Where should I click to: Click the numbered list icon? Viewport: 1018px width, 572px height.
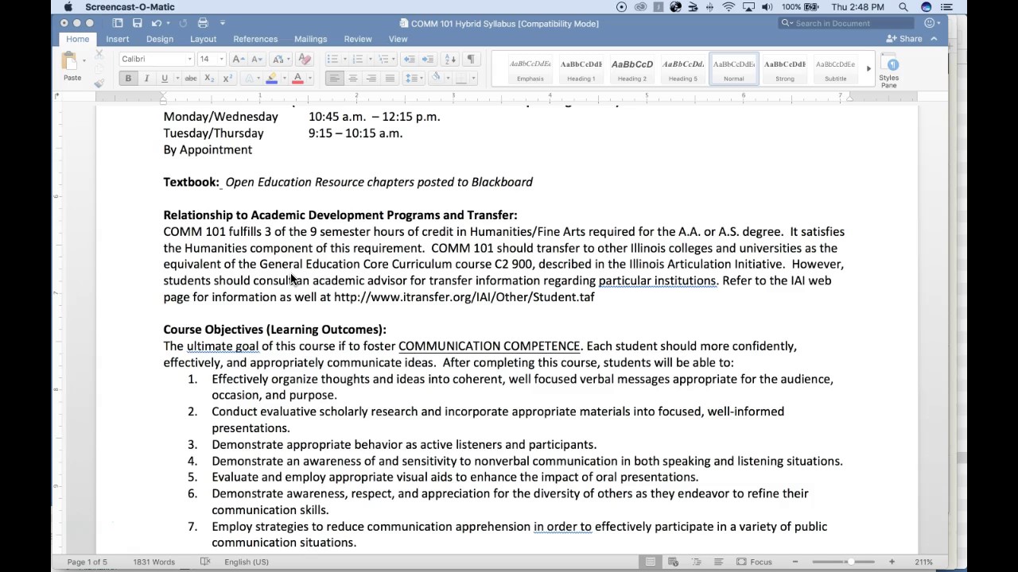coord(358,59)
